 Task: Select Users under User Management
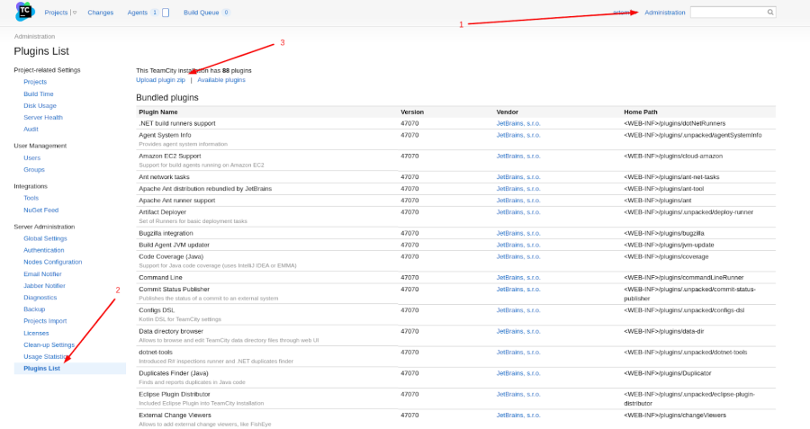click(x=31, y=157)
